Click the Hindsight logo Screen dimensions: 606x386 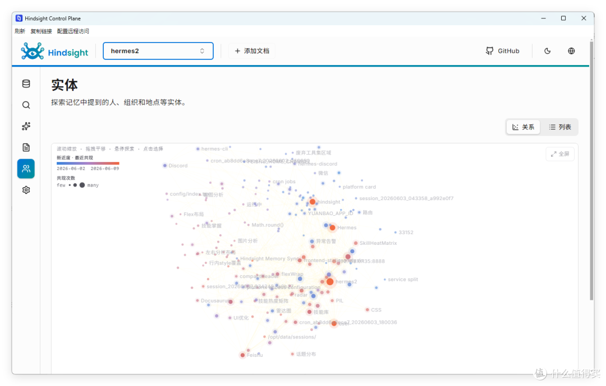54,51
